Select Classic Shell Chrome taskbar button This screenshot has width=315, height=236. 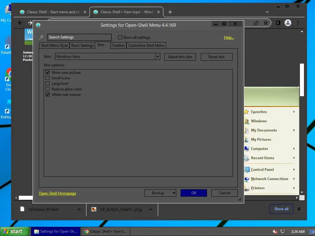[106, 231]
